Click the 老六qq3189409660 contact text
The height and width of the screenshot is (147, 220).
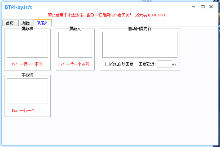151,15
